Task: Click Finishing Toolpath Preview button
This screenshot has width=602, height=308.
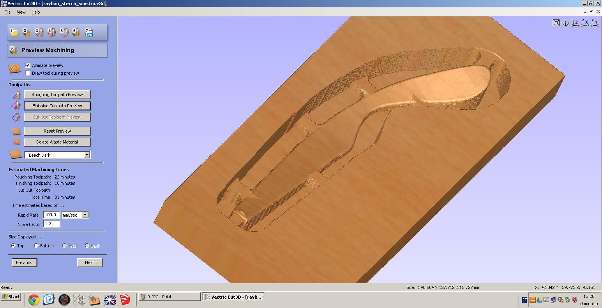Action: tap(57, 106)
